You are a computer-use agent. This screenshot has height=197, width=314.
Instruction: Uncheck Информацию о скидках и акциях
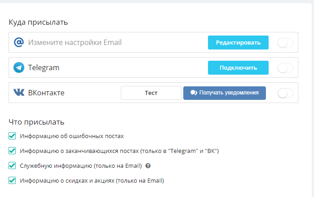pyautogui.click(x=12, y=180)
